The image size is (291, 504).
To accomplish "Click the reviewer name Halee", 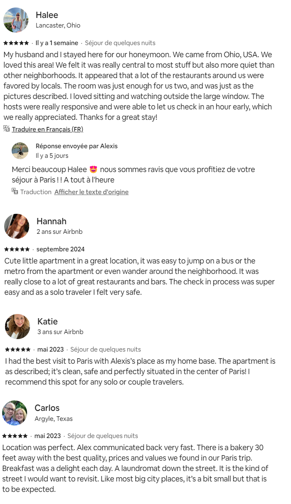I will pos(47,15).
